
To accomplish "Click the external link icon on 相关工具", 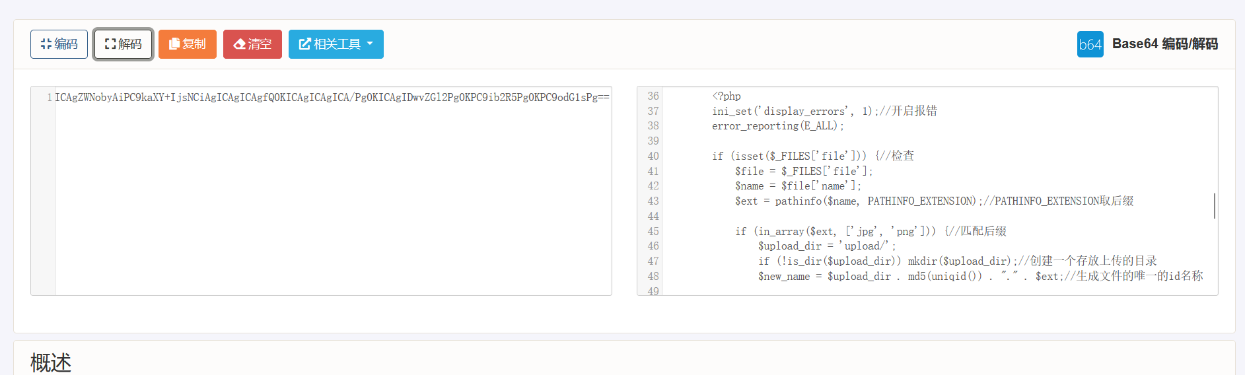I will coord(305,44).
